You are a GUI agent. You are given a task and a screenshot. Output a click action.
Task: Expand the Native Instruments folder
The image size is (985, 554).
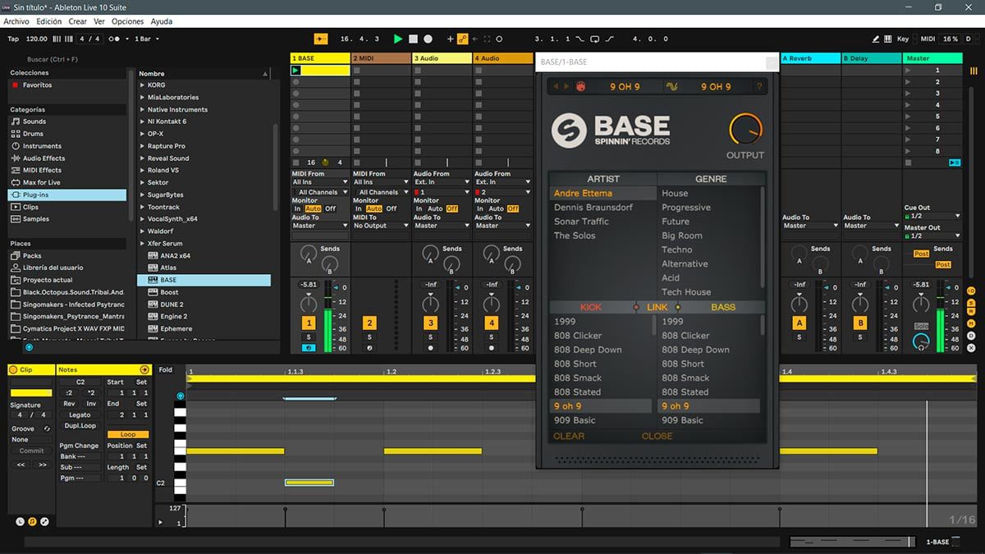pos(142,109)
